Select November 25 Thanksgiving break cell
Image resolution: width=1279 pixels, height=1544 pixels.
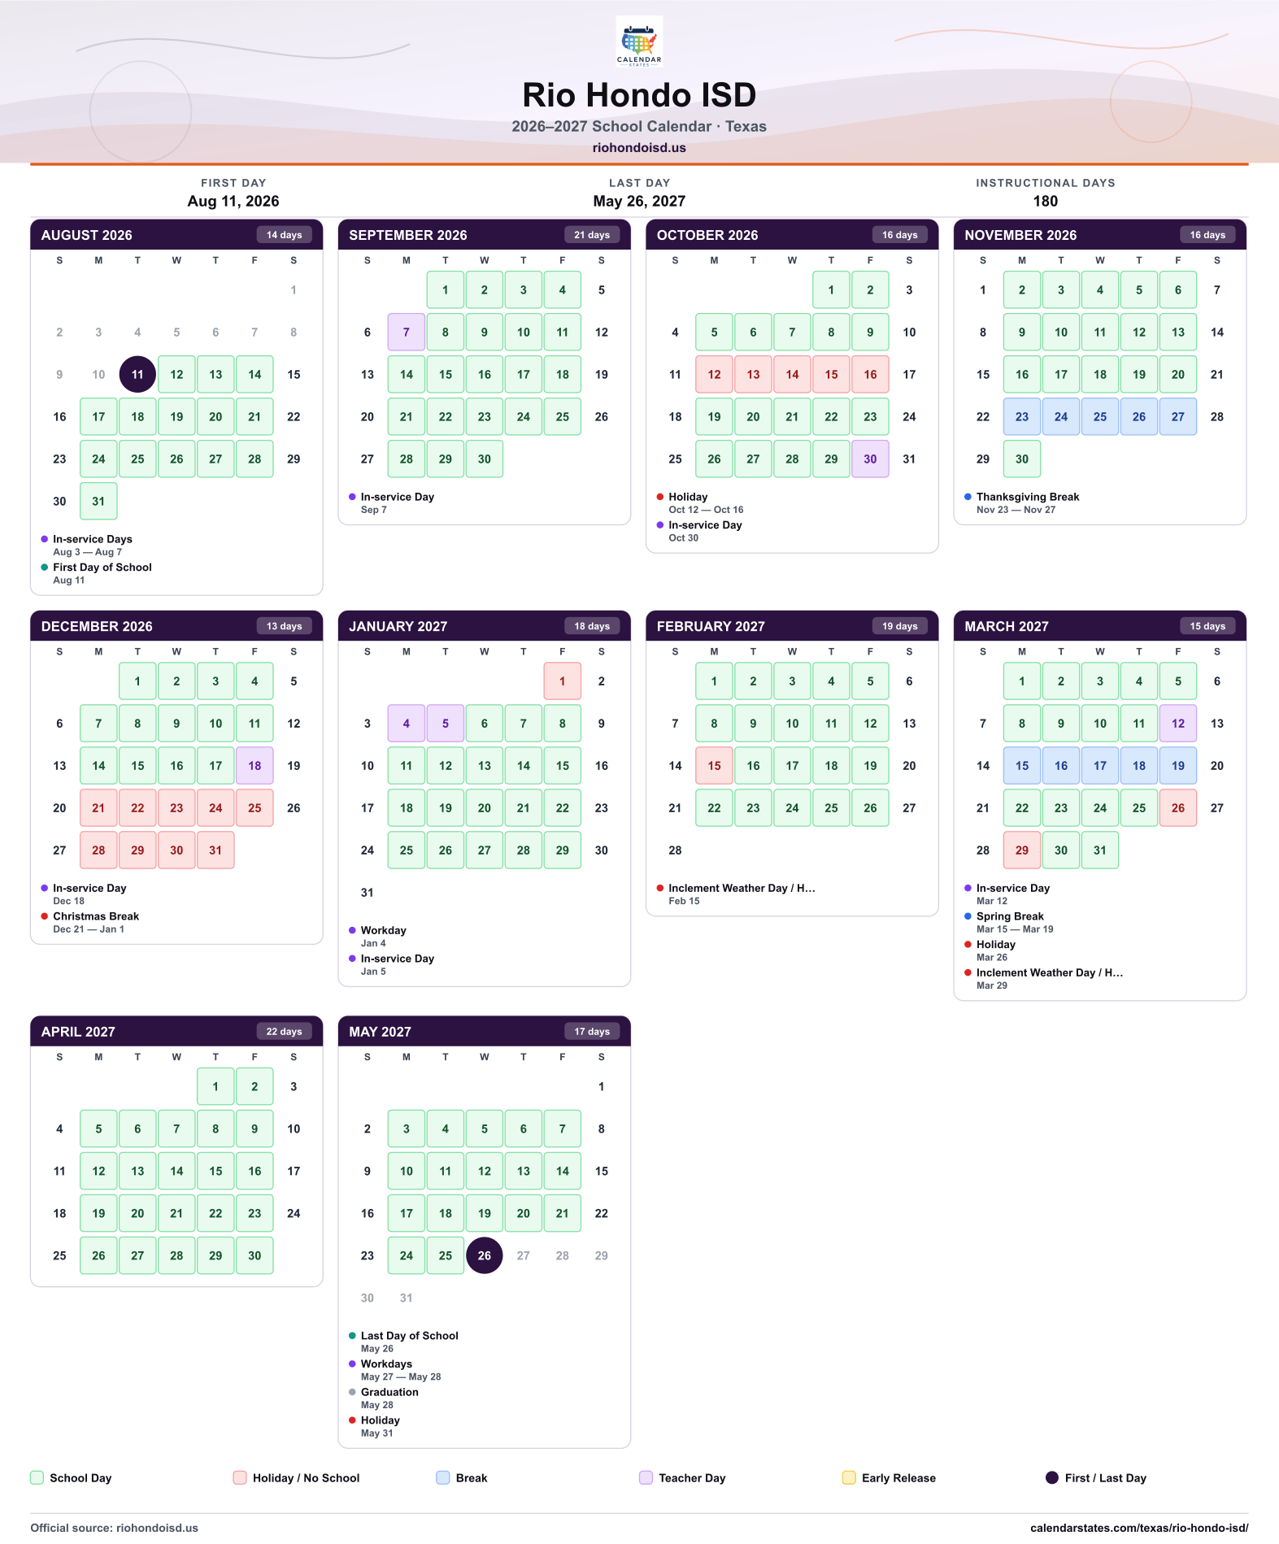click(x=1100, y=417)
